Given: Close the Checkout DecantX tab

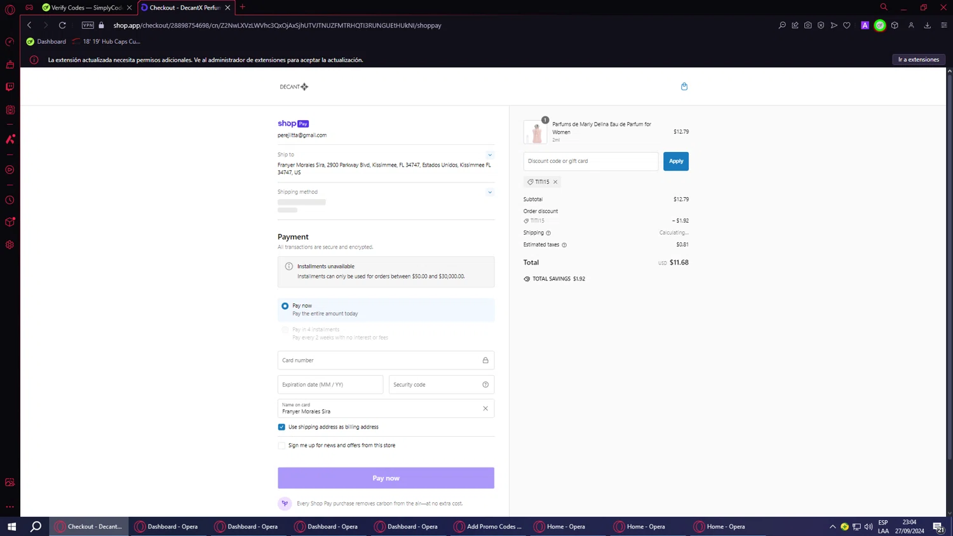Looking at the screenshot, I should (x=227, y=8).
